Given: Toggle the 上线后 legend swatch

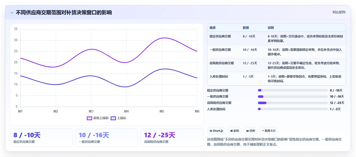Looking at the screenshot, I should point(113,118).
